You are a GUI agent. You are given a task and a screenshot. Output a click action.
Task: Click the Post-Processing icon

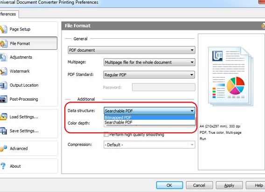(3, 99)
